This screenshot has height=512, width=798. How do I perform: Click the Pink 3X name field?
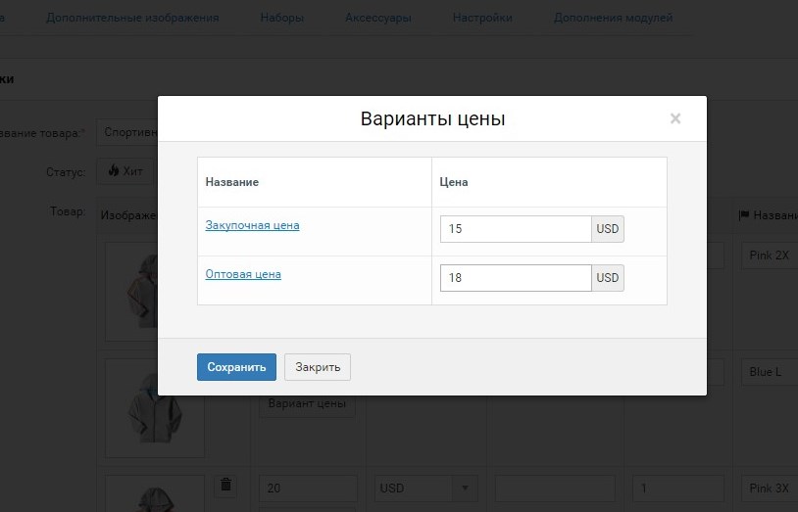(770, 489)
